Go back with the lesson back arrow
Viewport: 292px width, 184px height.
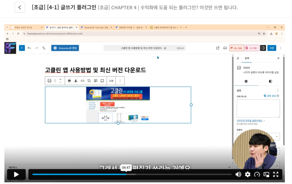tap(20, 7)
